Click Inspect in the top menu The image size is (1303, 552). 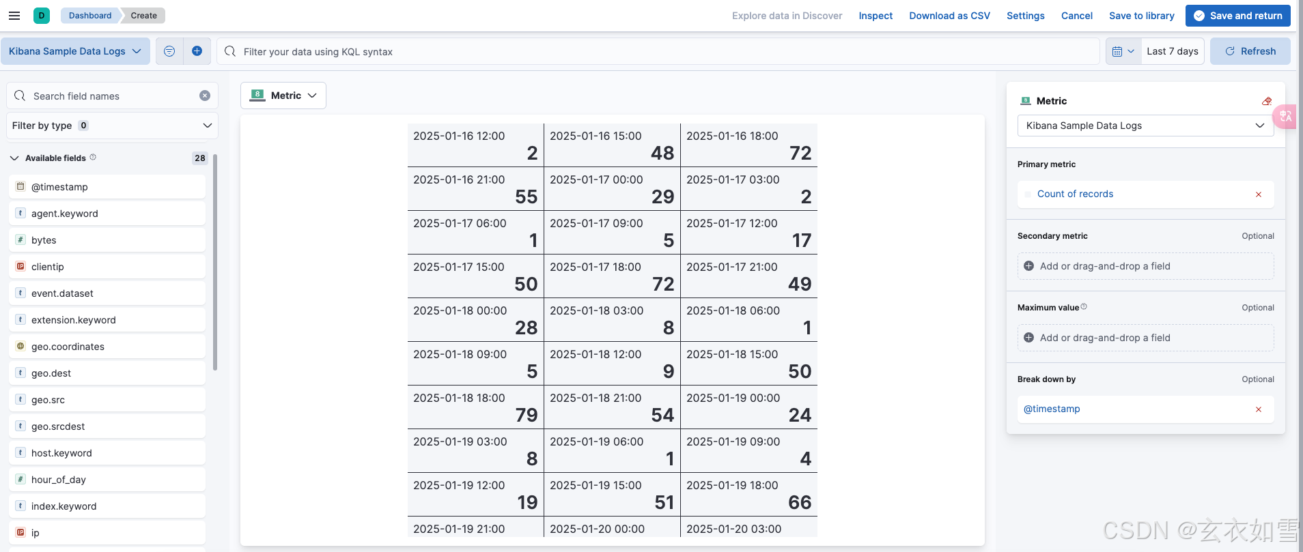(x=875, y=16)
